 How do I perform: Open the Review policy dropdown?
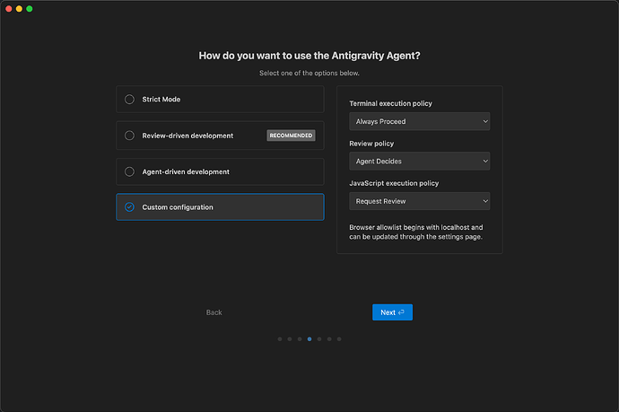pyautogui.click(x=419, y=162)
